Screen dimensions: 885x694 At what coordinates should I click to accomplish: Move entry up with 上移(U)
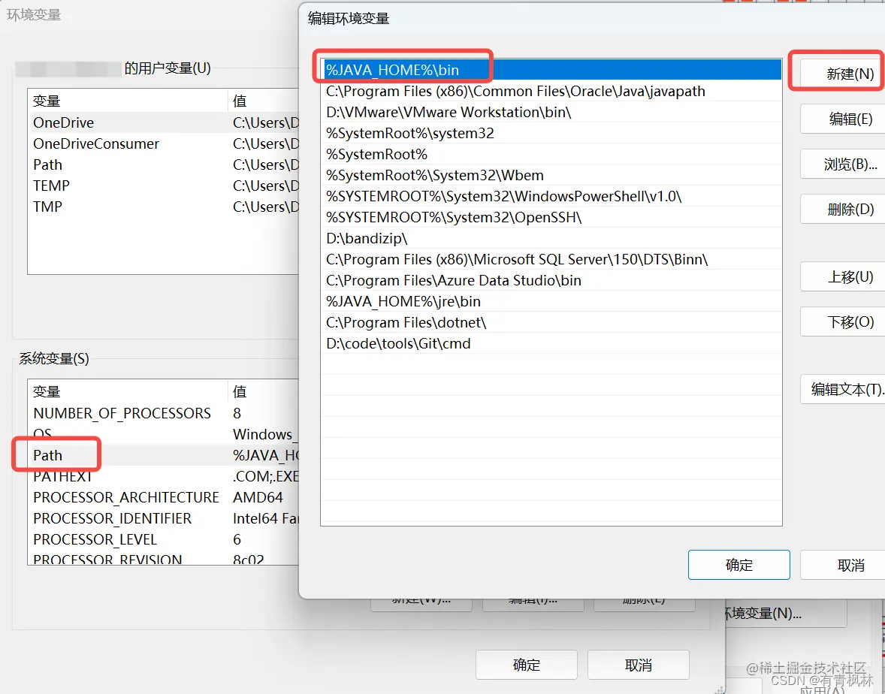tap(843, 277)
